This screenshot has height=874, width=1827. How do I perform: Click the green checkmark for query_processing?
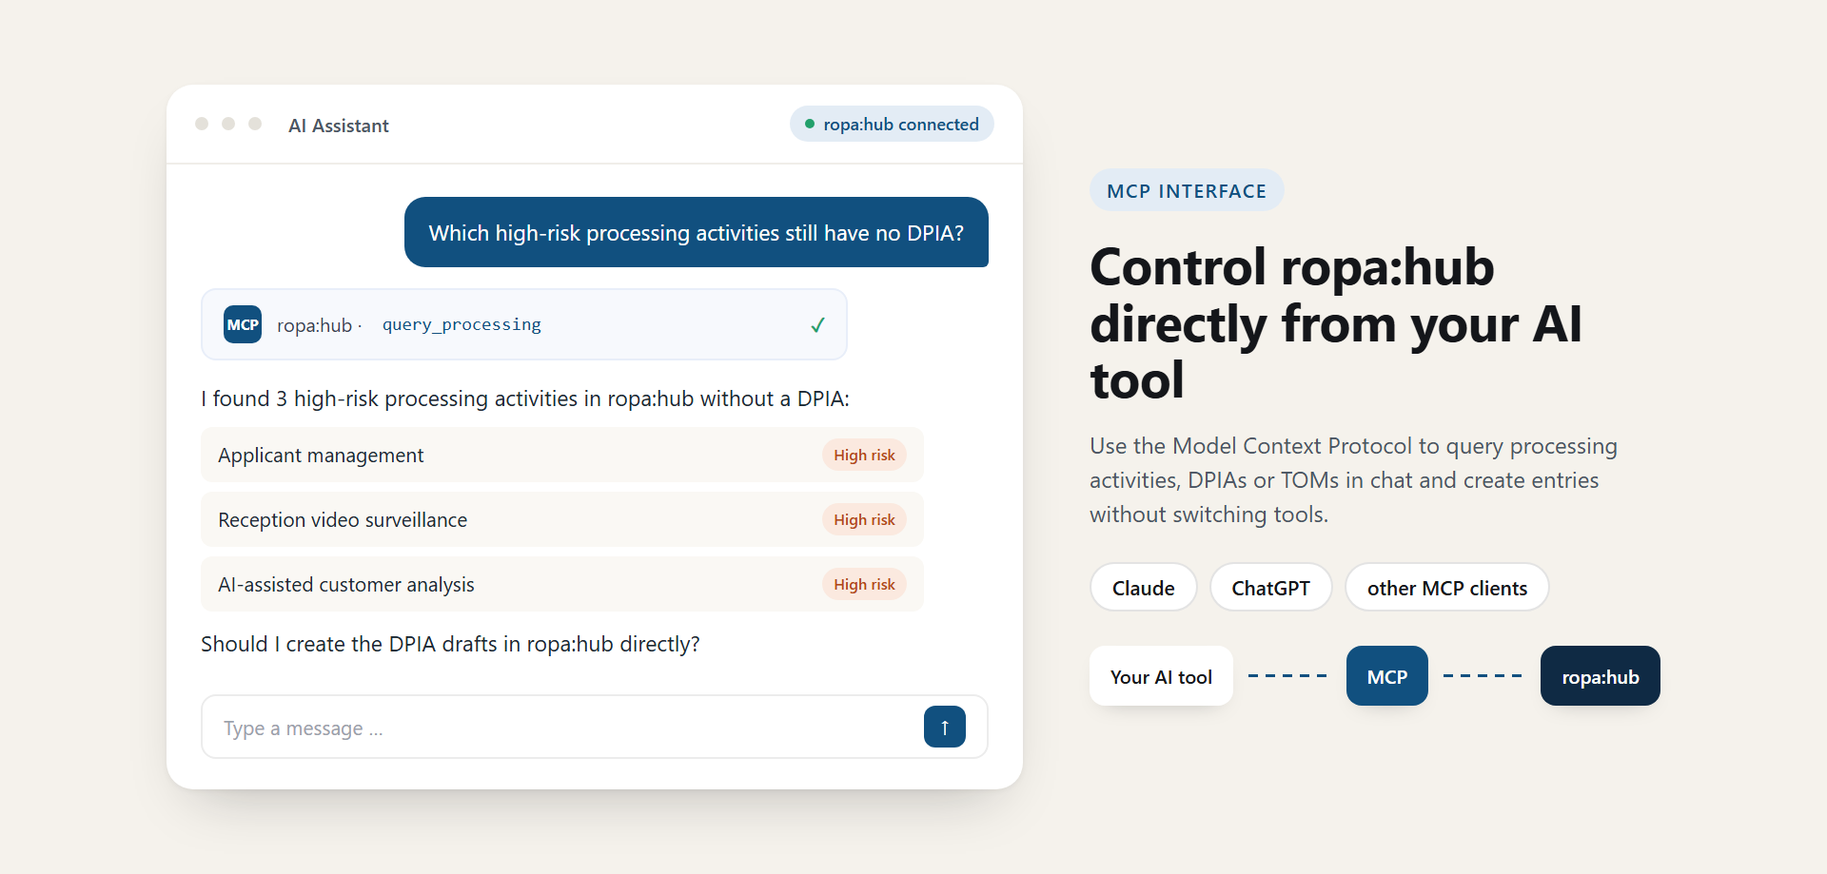click(817, 325)
